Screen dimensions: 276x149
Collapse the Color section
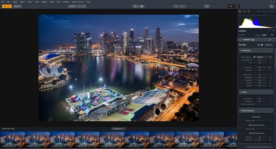[256, 92]
